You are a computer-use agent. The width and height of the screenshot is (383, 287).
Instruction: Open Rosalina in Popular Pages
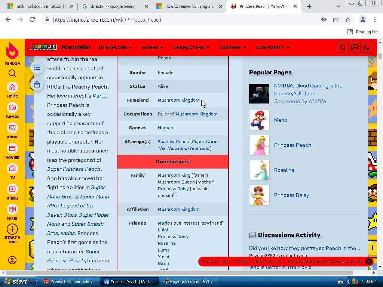click(284, 170)
